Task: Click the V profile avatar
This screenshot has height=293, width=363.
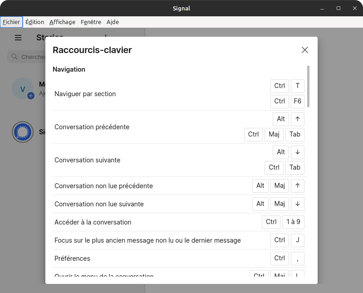Action: (x=22, y=88)
